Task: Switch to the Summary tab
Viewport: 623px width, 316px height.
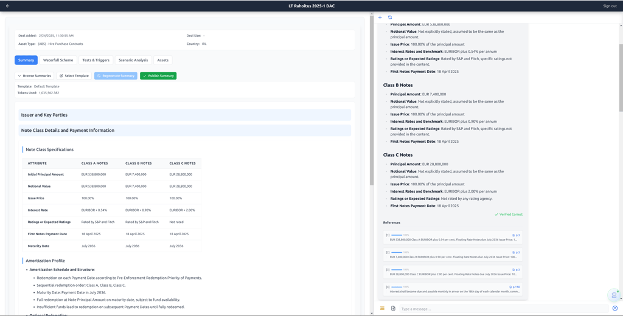Action: pyautogui.click(x=26, y=60)
